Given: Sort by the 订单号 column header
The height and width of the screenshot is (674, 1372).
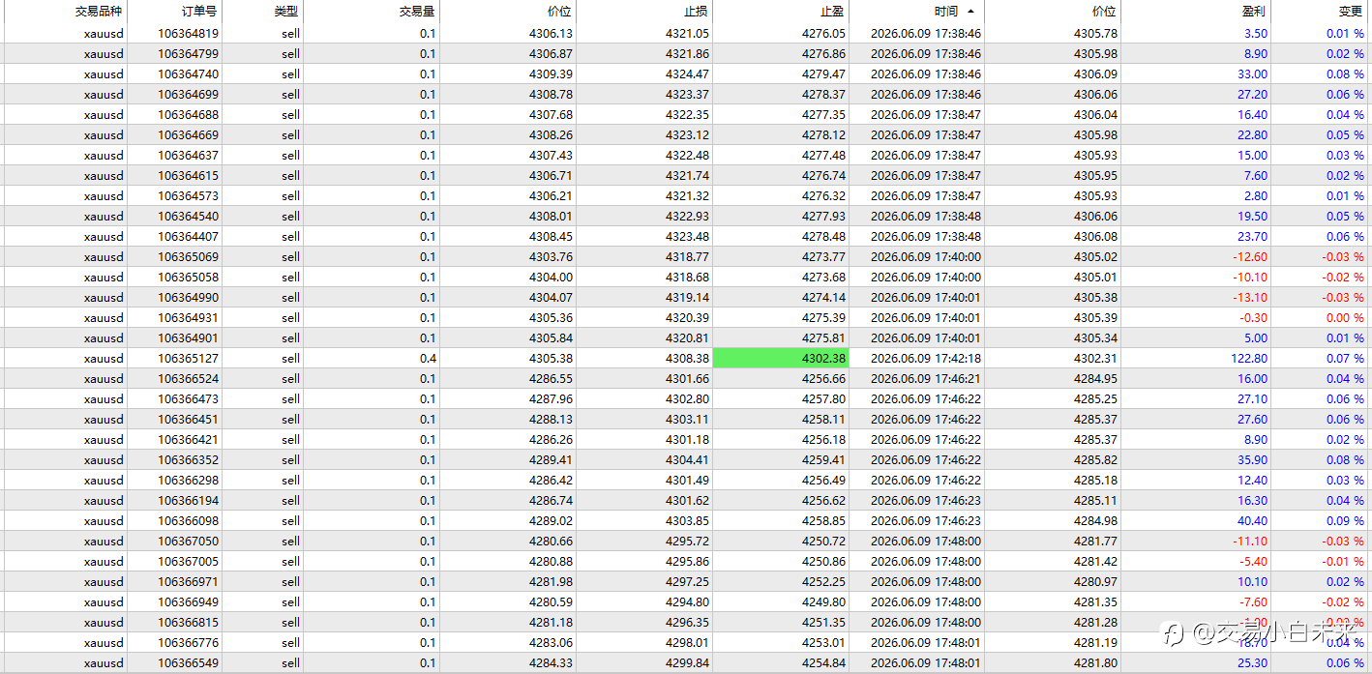Looking at the screenshot, I should point(200,12).
